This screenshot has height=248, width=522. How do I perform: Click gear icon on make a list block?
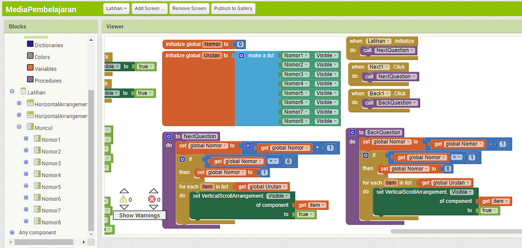[242, 55]
